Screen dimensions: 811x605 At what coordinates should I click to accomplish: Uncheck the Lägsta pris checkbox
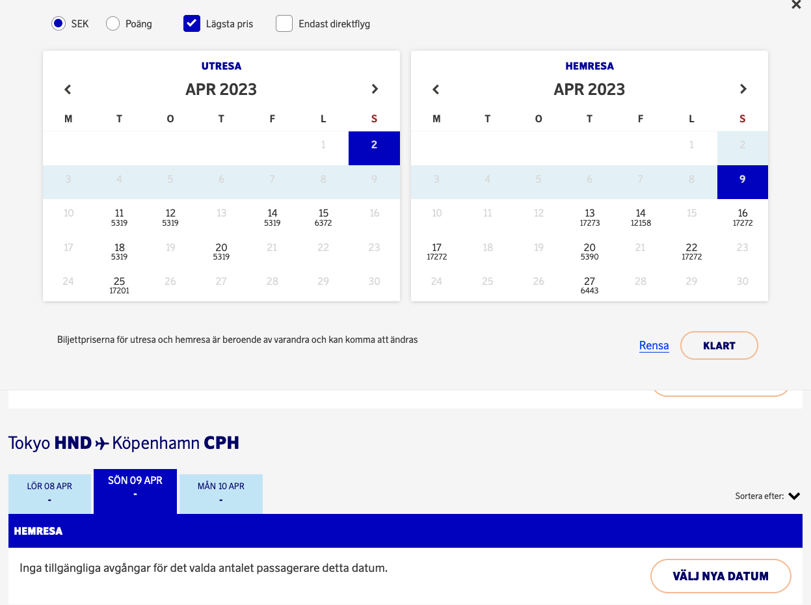(x=192, y=24)
